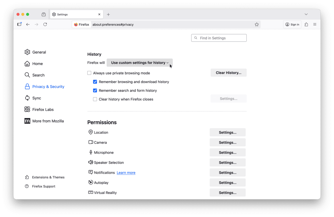Image resolution: width=334 pixels, height=217 pixels.
Task: Open the tab overview icon
Action: [44, 15]
